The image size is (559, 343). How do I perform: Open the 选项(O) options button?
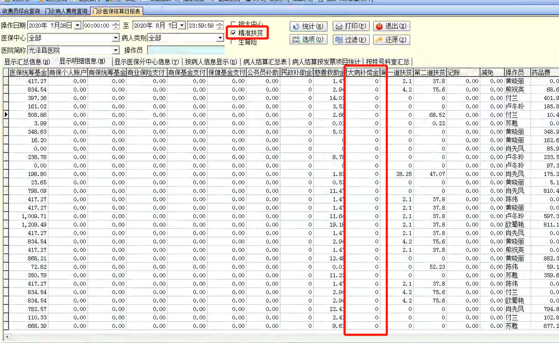coord(308,40)
